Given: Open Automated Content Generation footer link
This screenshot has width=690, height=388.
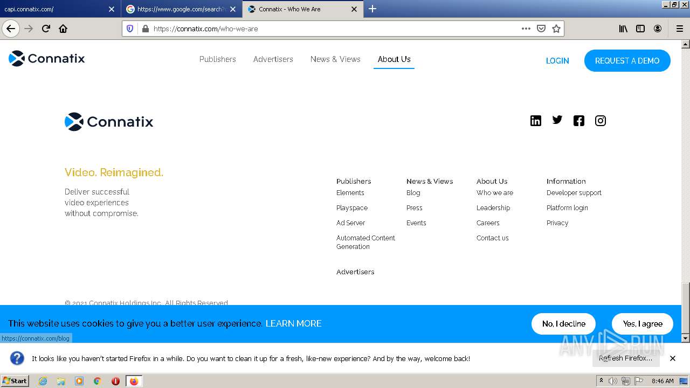Looking at the screenshot, I should pyautogui.click(x=365, y=242).
